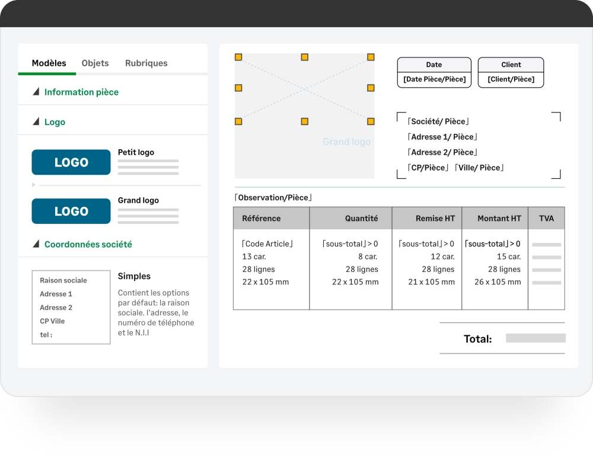The width and height of the screenshot is (593, 455).
Task: Click the bottom-right logo resize handle
Action: coord(371,121)
